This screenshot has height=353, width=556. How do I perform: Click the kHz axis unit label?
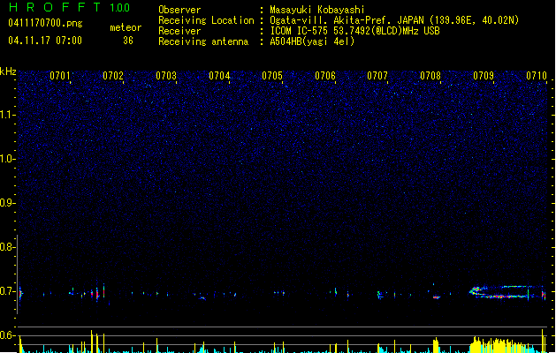pos(8,71)
